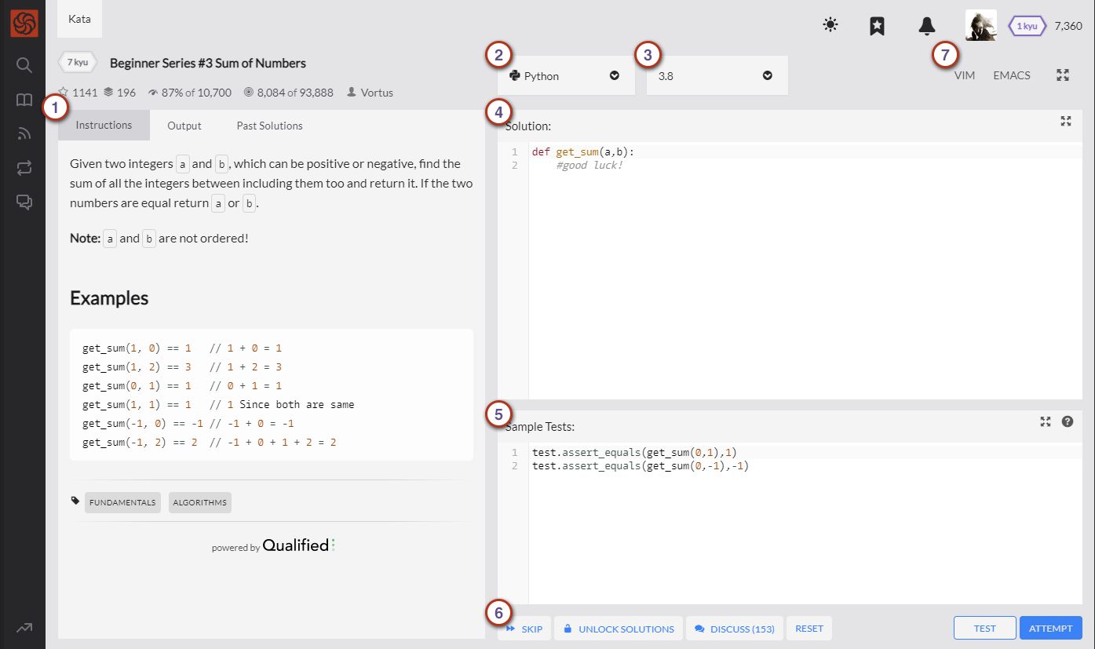Click the kumite loop arrows sidebar icon

(x=24, y=167)
